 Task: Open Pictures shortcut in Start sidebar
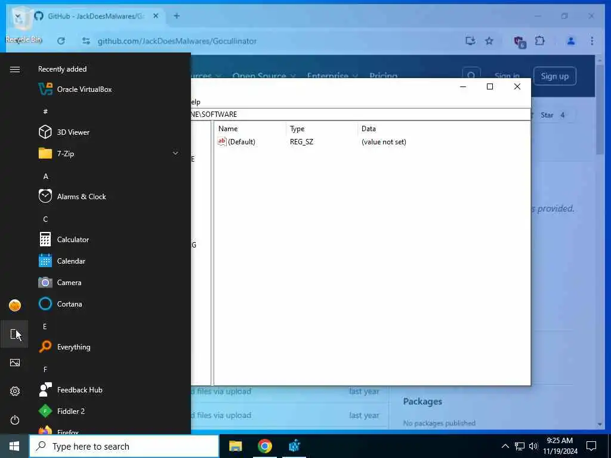15,363
